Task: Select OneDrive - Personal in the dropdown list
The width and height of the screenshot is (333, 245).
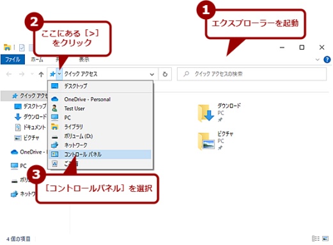Action: [100, 99]
